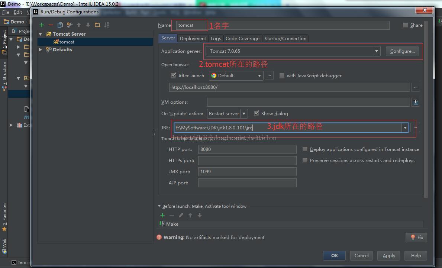442x268 pixels.
Task: Uncheck the After launch checkbox
Action: coord(174,75)
